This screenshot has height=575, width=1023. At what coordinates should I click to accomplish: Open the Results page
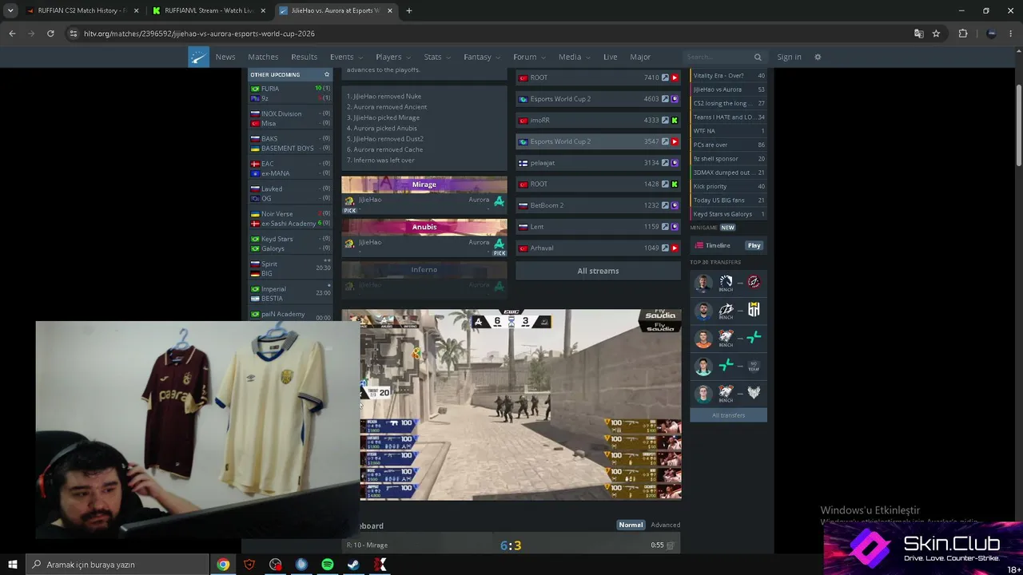304,57
